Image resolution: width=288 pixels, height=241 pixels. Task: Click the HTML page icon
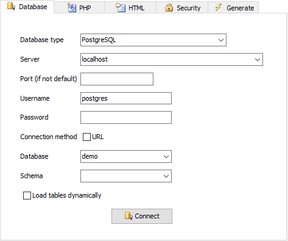(121, 7)
